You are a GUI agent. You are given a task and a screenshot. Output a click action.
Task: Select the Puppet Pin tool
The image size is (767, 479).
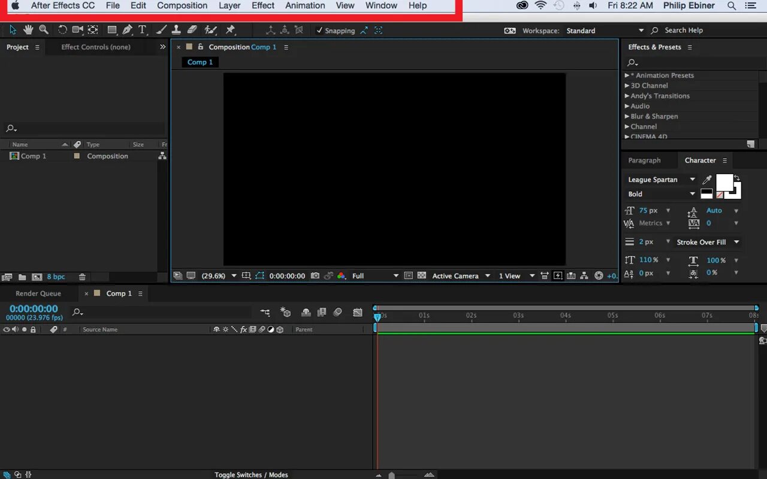pyautogui.click(x=231, y=30)
